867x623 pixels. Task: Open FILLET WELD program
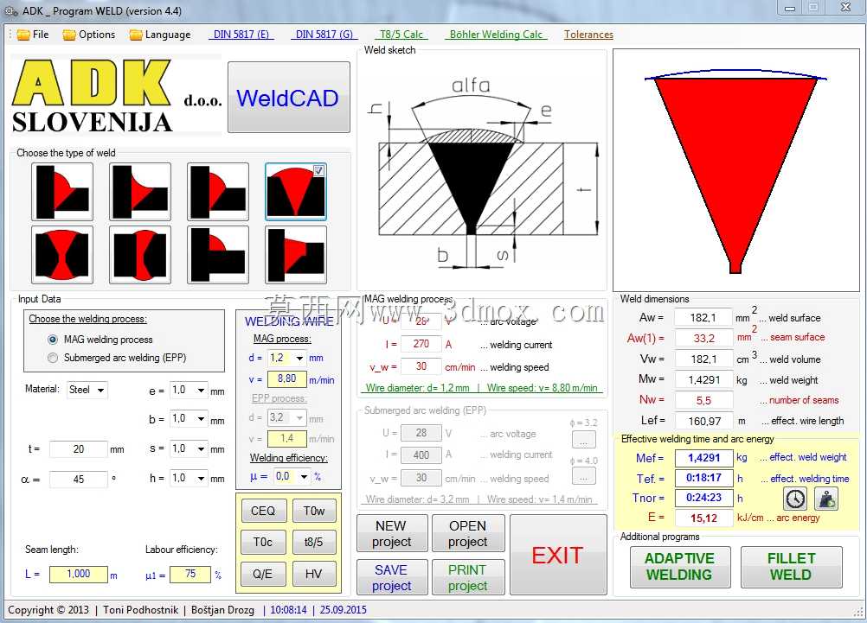pos(791,567)
